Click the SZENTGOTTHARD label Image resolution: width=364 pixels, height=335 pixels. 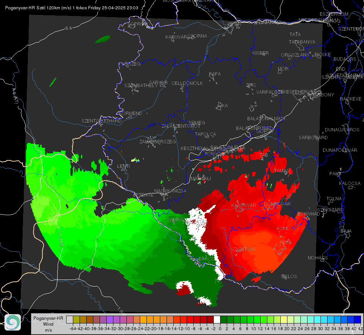[x=102, y=121]
